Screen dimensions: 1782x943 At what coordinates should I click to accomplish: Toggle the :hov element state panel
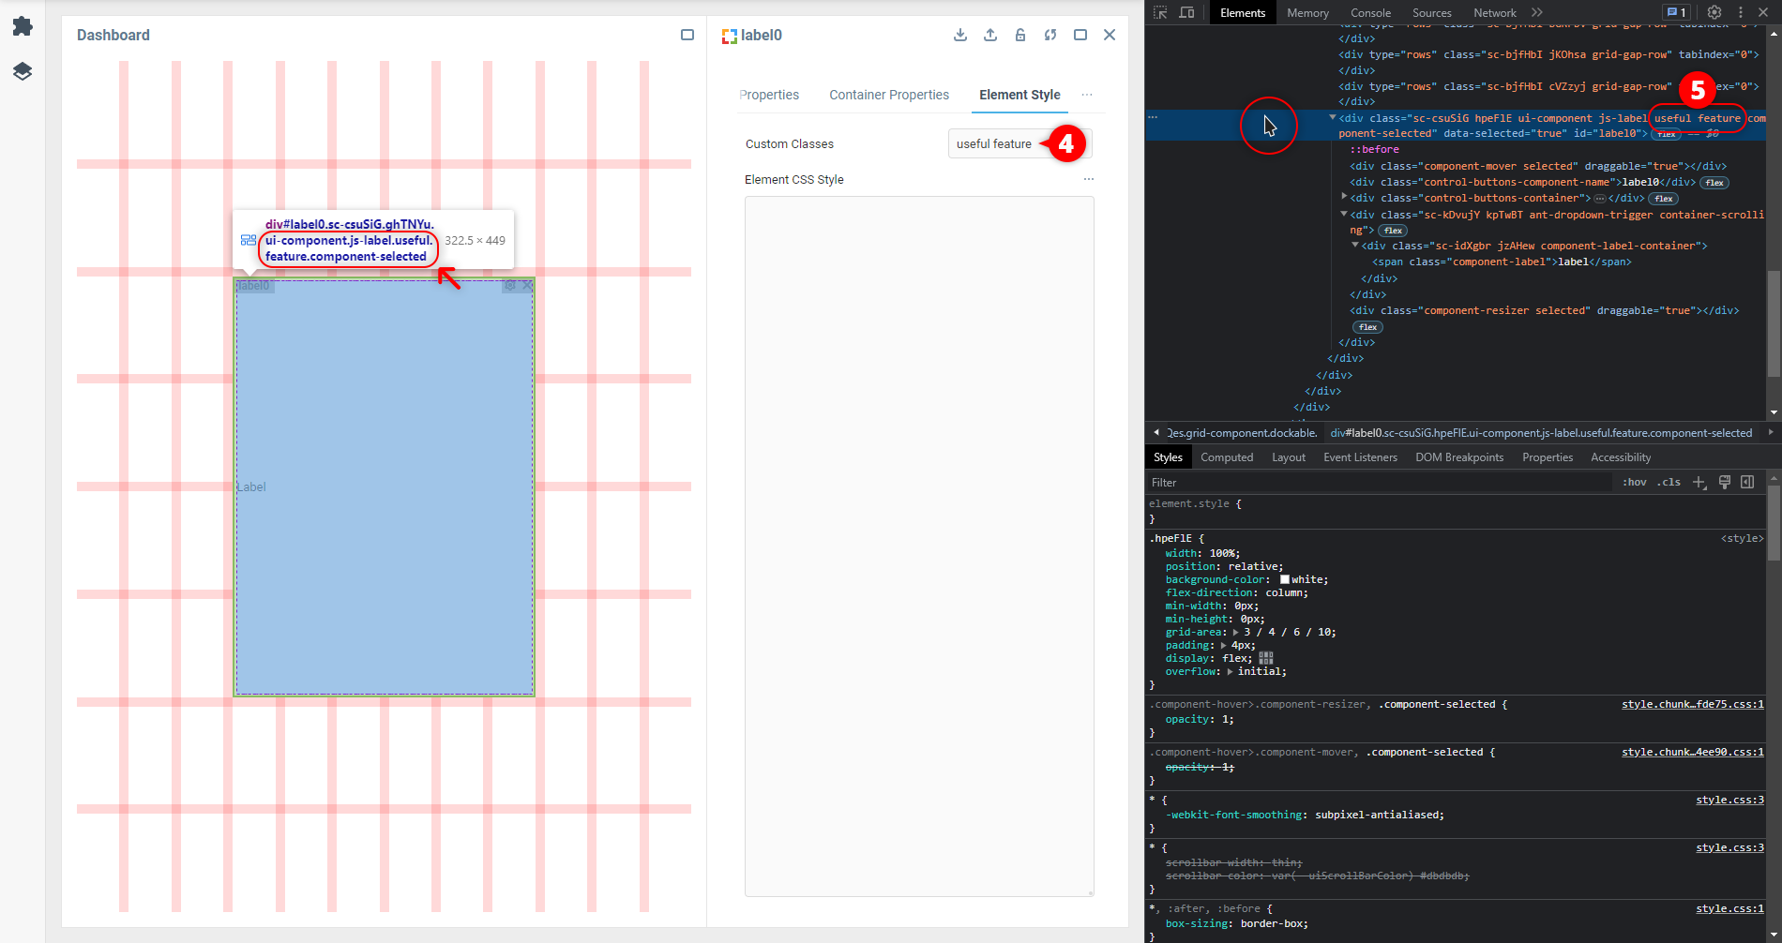point(1635,482)
